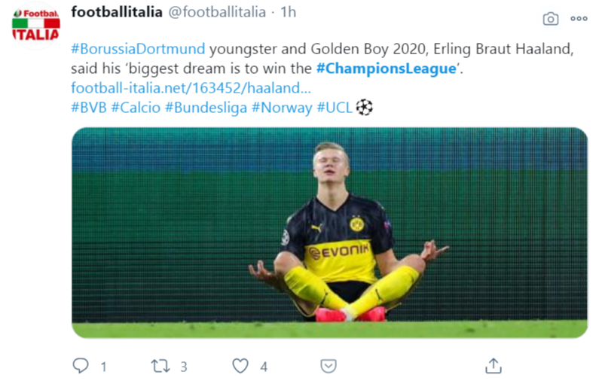Open the #Norway hashtag
The height and width of the screenshot is (390, 599).
[x=281, y=108]
